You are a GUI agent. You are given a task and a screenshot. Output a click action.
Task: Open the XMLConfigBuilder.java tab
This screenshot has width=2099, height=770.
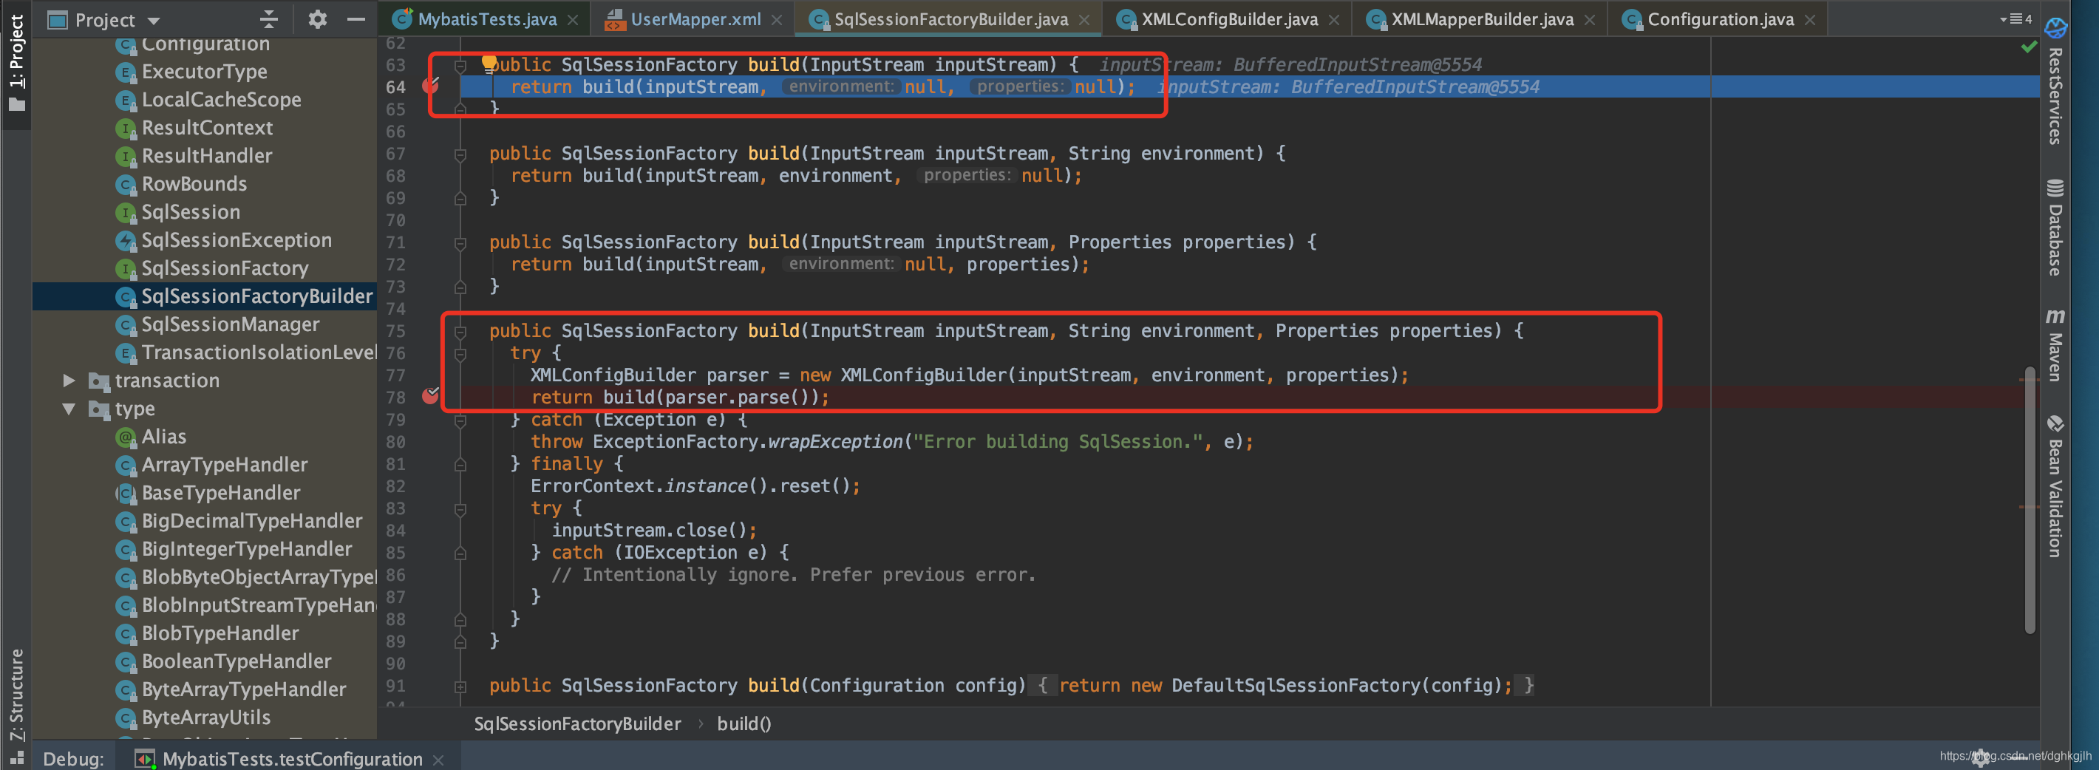(x=1229, y=18)
